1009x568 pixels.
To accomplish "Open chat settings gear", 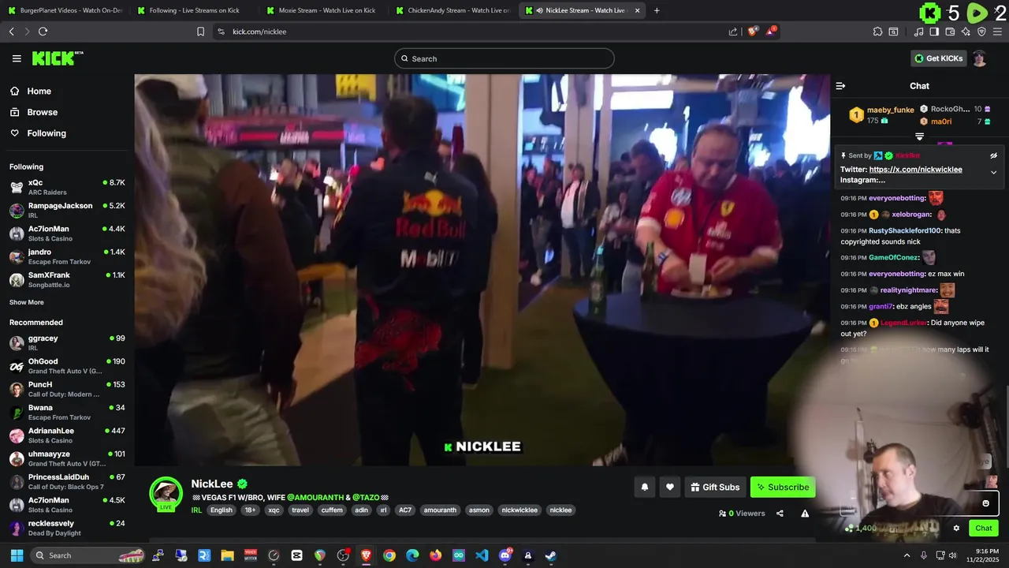I will [956, 529].
